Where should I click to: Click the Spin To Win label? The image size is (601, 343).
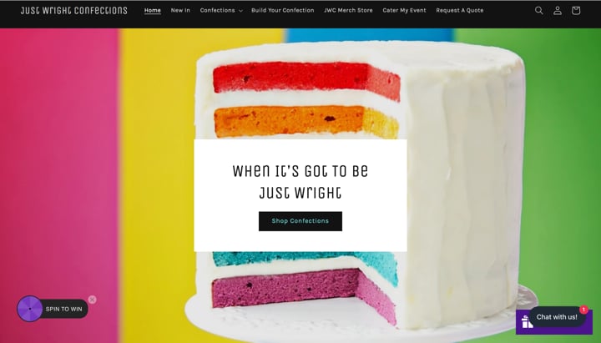63,309
